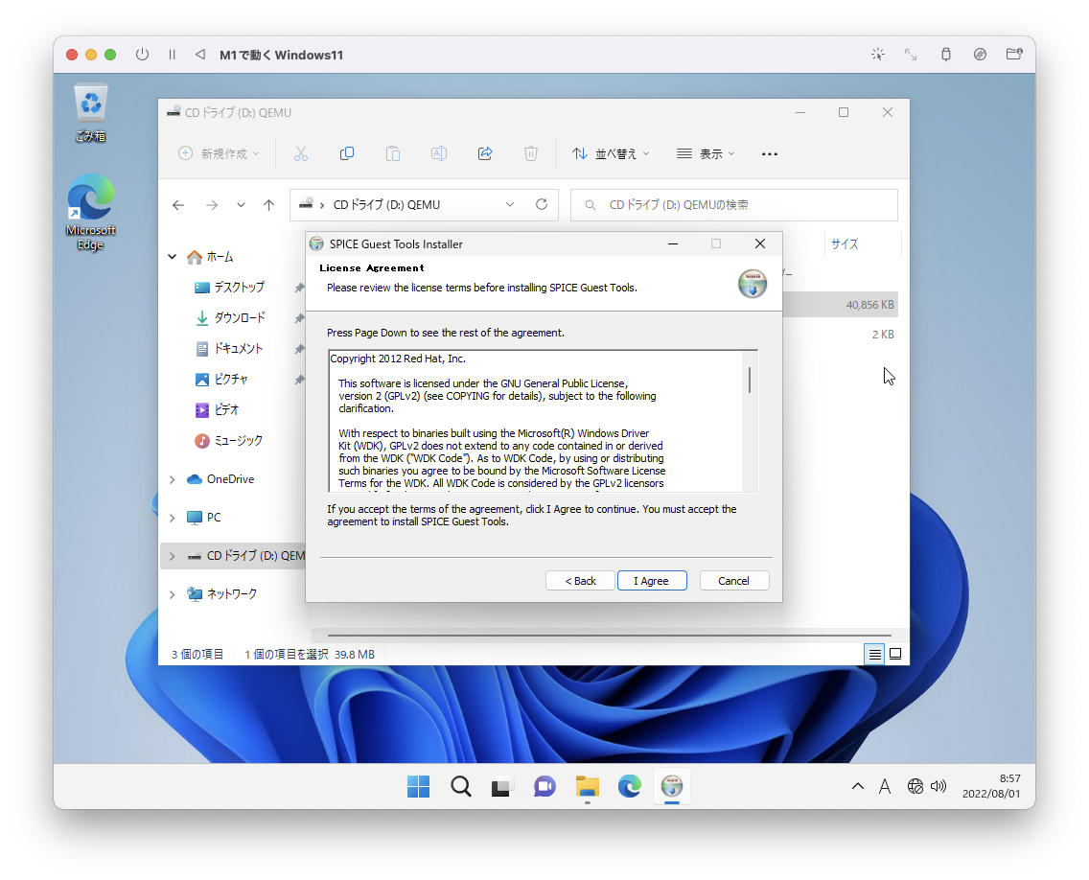Expand the CD ドライブ (D:) tree node
This screenshot has width=1089, height=880.
(x=173, y=556)
